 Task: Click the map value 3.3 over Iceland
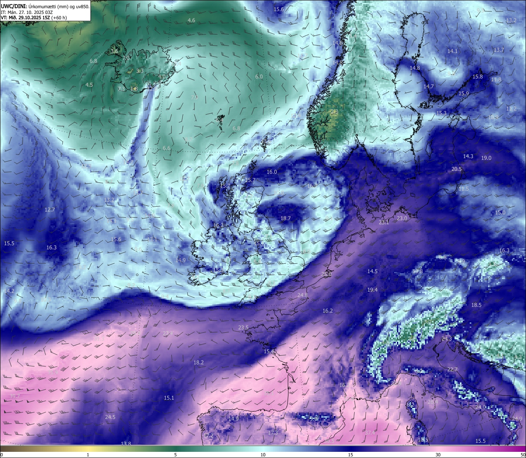click(x=140, y=71)
